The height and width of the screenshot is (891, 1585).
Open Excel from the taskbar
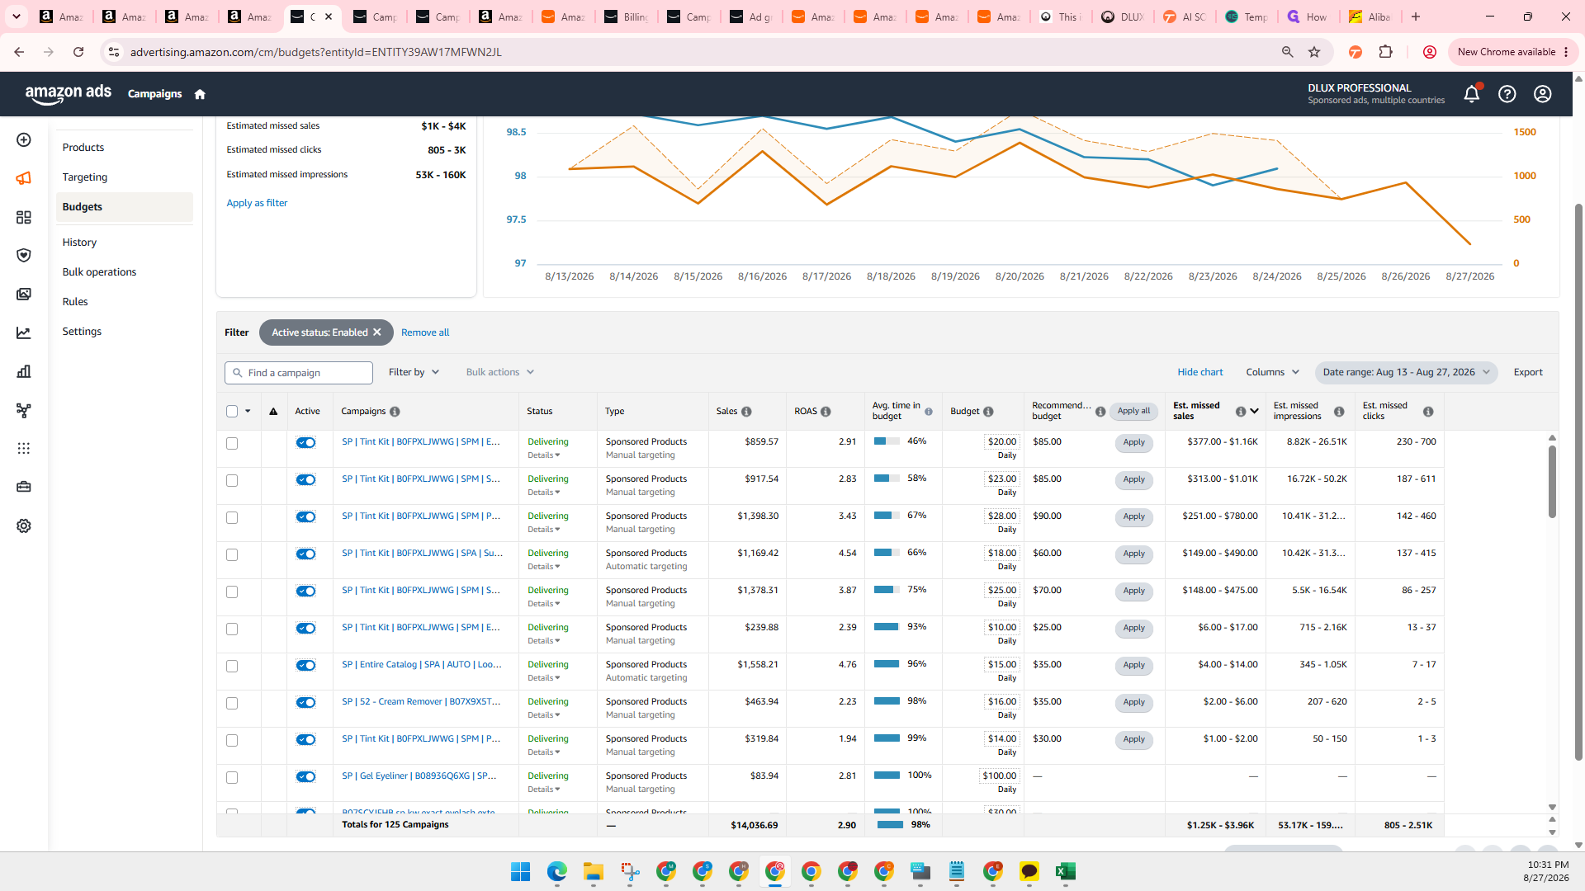1065,872
